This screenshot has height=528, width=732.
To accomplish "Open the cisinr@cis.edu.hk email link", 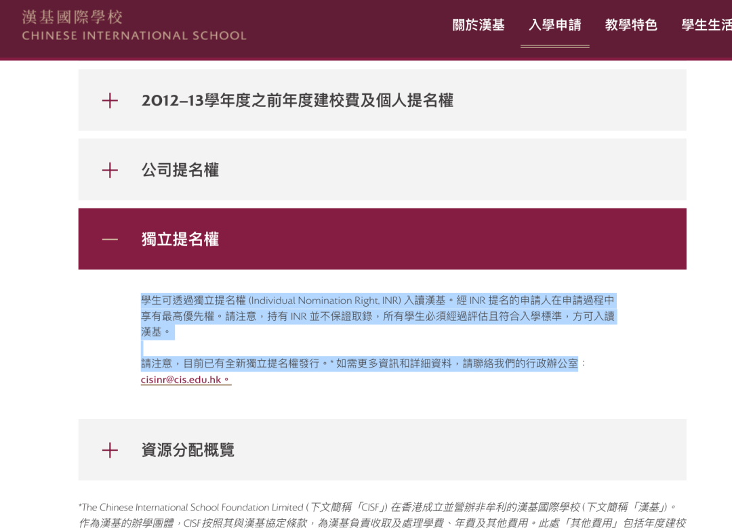I will tap(186, 380).
